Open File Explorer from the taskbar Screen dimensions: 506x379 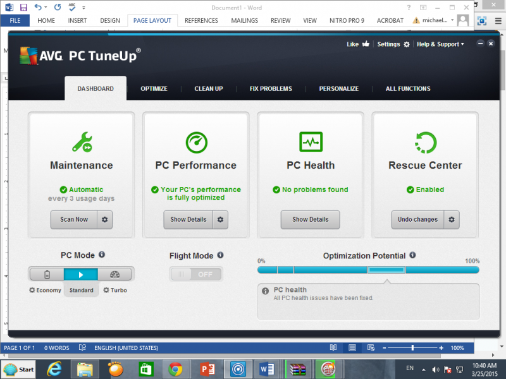pyautogui.click(x=85, y=370)
